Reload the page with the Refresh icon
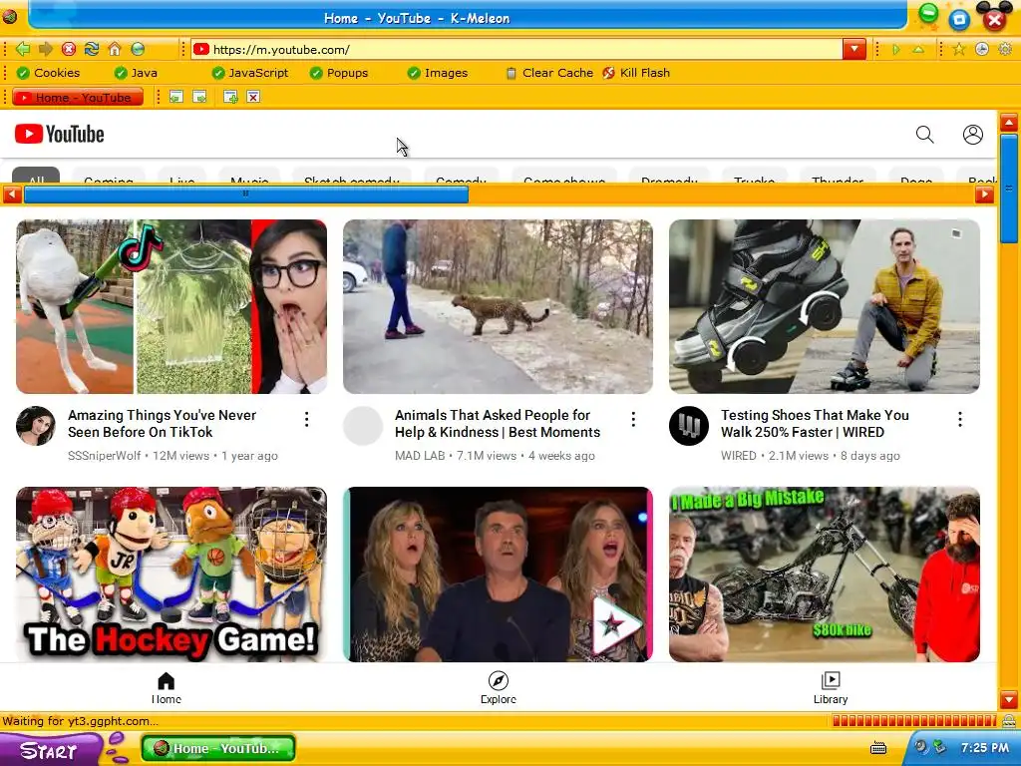 91,49
